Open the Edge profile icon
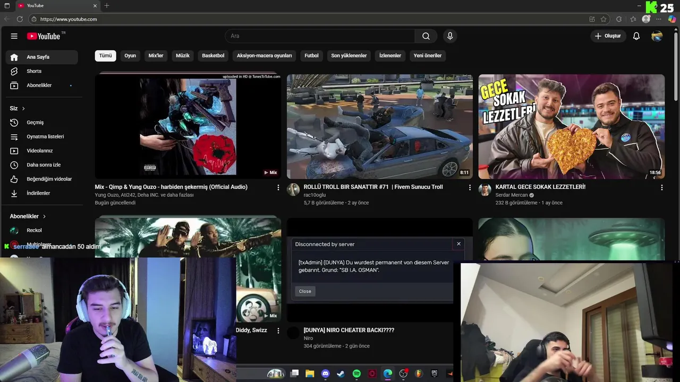The width and height of the screenshot is (680, 382). (646, 19)
